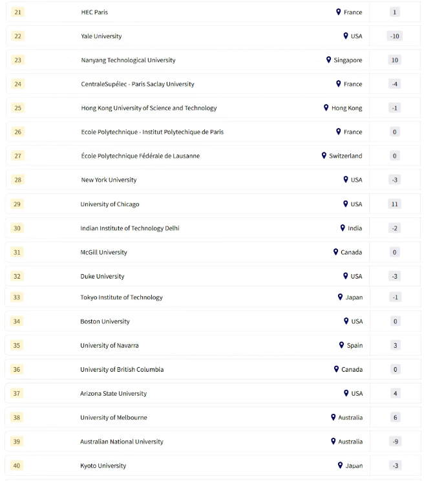Image resolution: width=424 pixels, height=481 pixels.
Task: Click the -10 rank change badge
Action: click(x=395, y=36)
